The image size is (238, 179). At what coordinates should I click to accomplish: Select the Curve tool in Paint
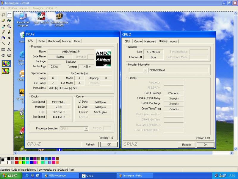click(9, 44)
